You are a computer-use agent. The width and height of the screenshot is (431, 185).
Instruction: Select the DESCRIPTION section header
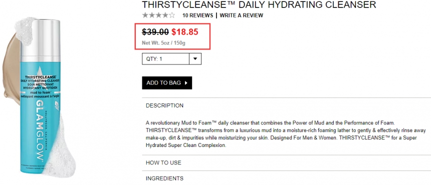[x=287, y=105]
